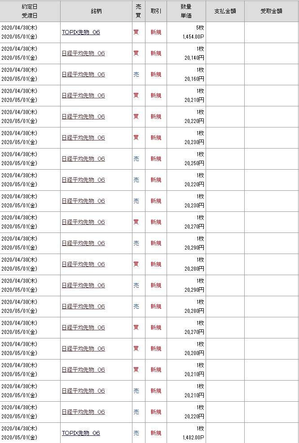Click the 銘柄 column header
This screenshot has width=299, height=443.
click(x=96, y=11)
